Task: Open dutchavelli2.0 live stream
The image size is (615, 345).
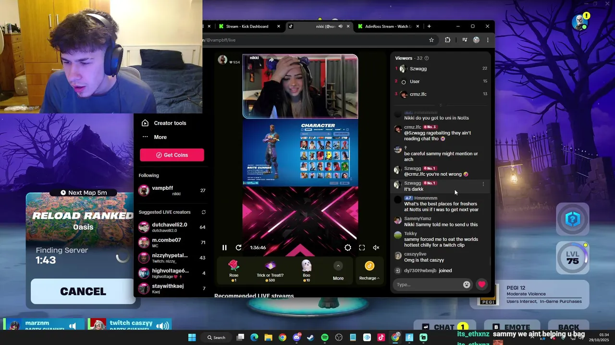Action: 172,227
